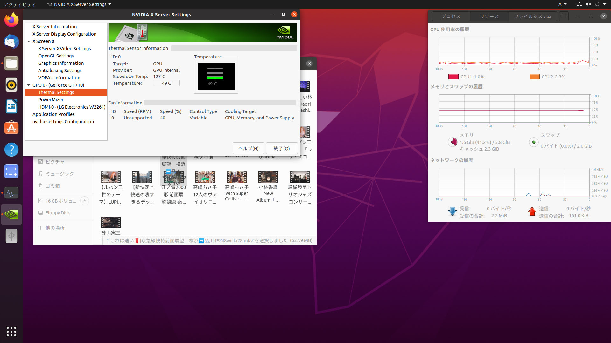Select the 高嶋ちさ子 with Super Cellists video
611x343 pixels.
237,177
